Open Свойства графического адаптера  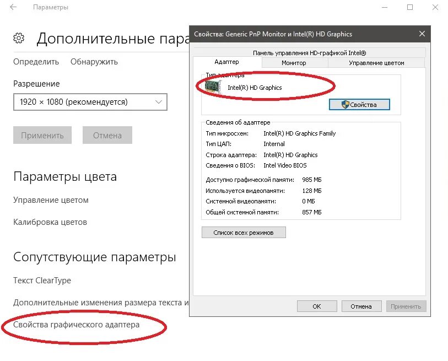[76, 325]
